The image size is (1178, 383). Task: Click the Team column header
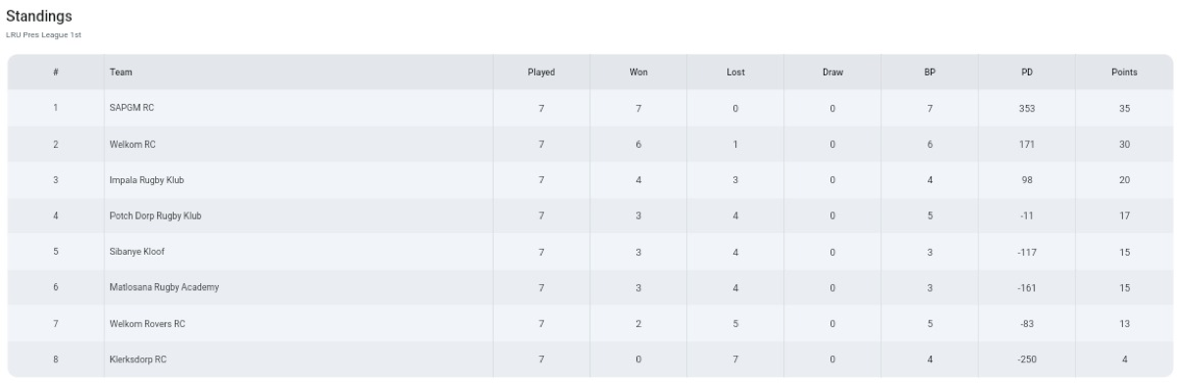point(122,72)
